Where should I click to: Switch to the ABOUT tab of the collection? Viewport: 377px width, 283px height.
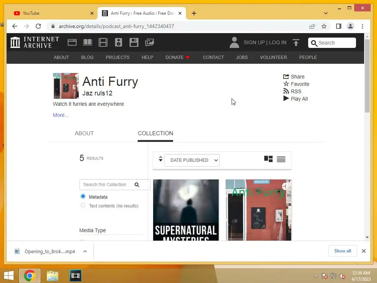[x=84, y=133]
